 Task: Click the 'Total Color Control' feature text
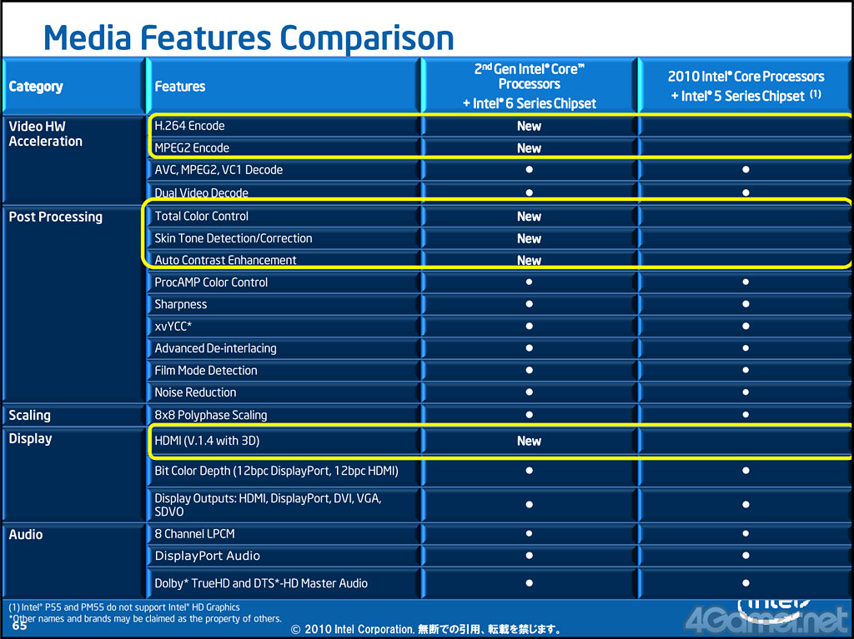pos(202,216)
